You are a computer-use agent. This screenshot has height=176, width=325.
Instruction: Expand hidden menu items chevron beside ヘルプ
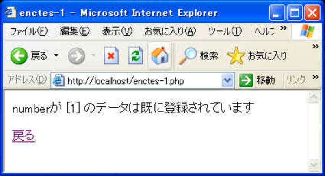[x=283, y=28]
